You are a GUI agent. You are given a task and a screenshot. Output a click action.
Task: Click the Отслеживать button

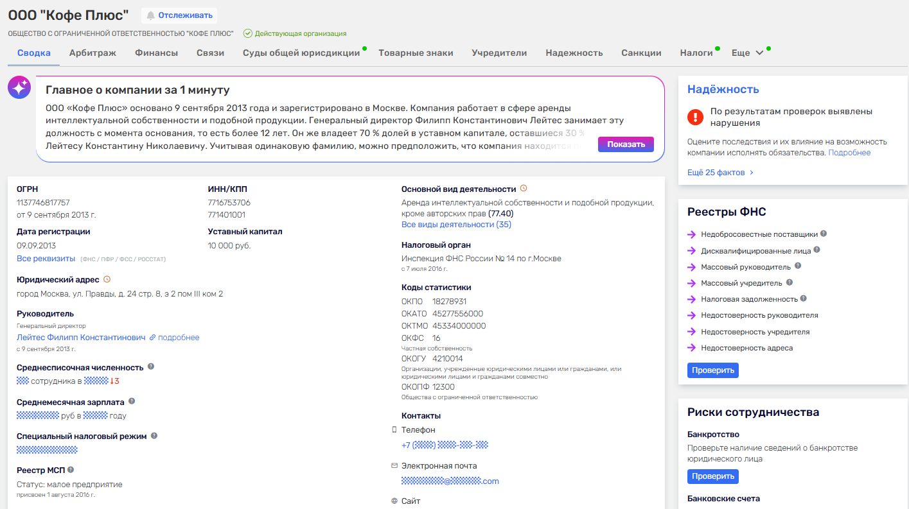point(179,15)
